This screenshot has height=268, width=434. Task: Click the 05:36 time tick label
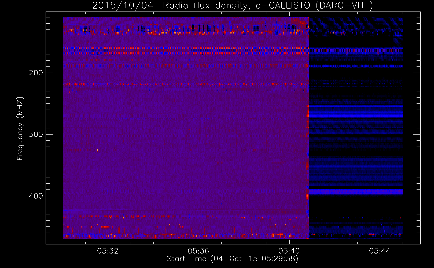coord(198,251)
